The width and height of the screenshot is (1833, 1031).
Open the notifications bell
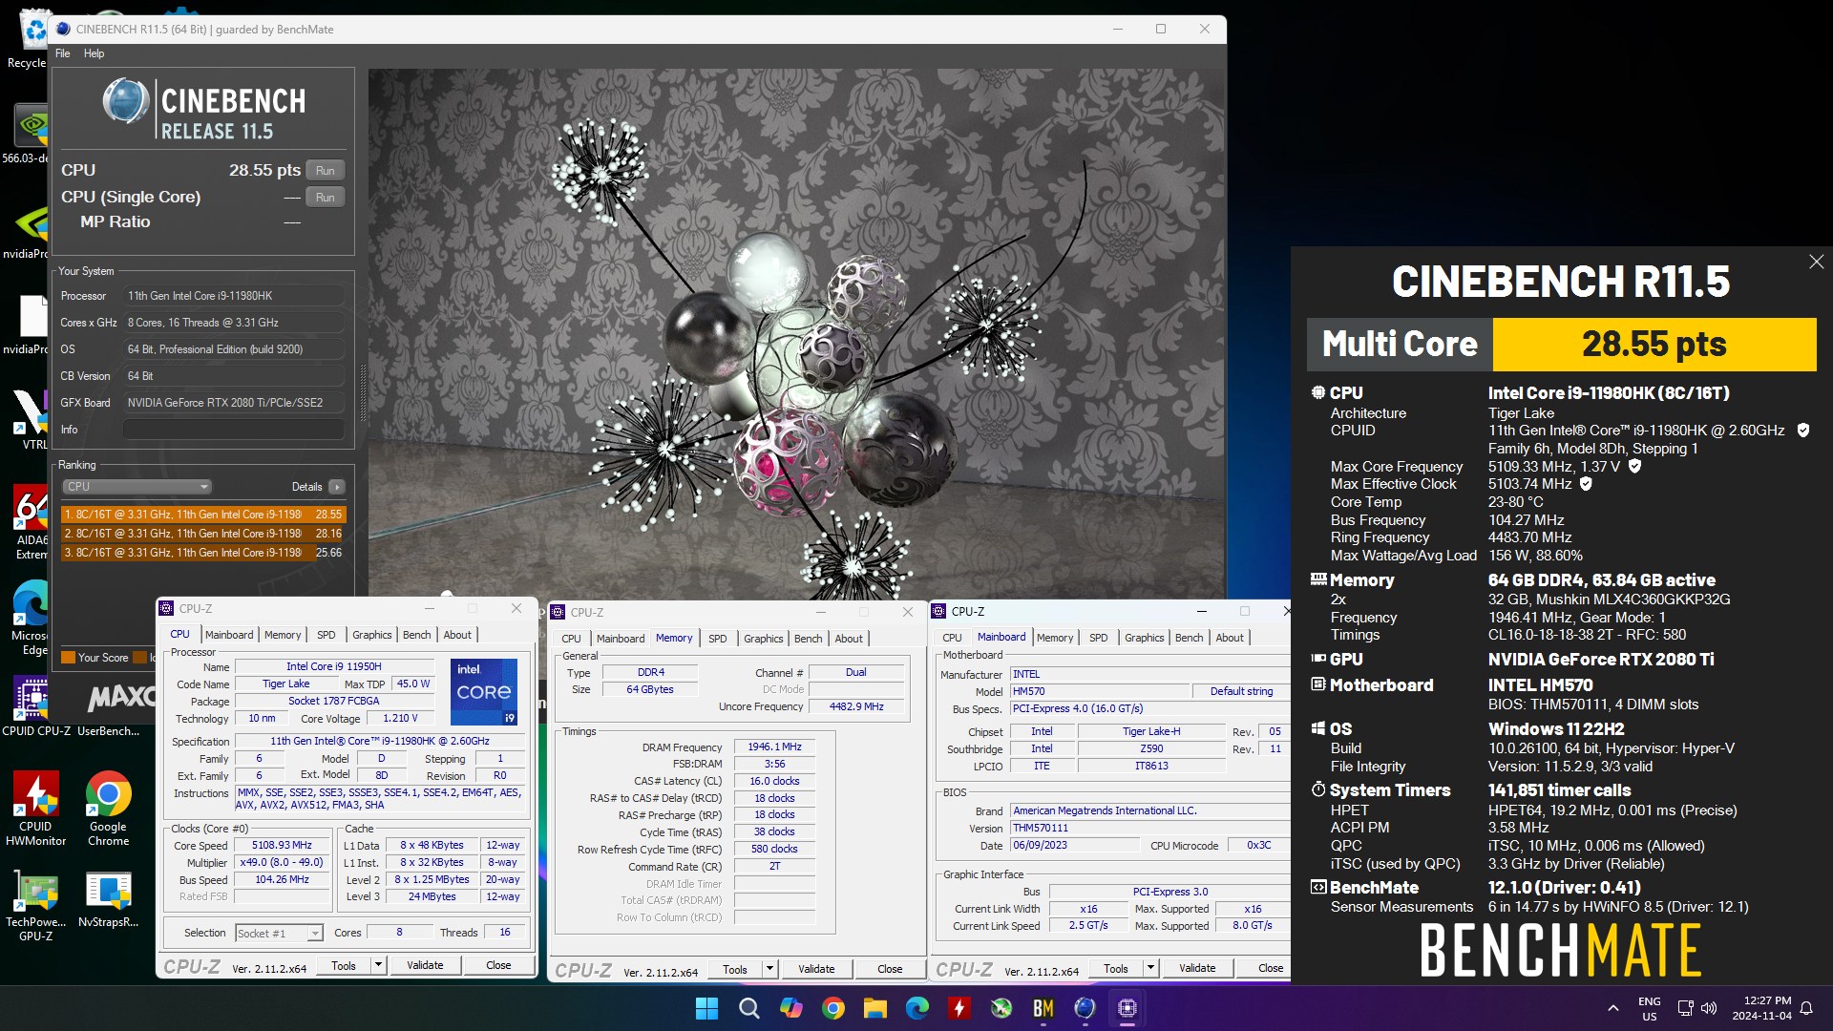(1806, 1008)
